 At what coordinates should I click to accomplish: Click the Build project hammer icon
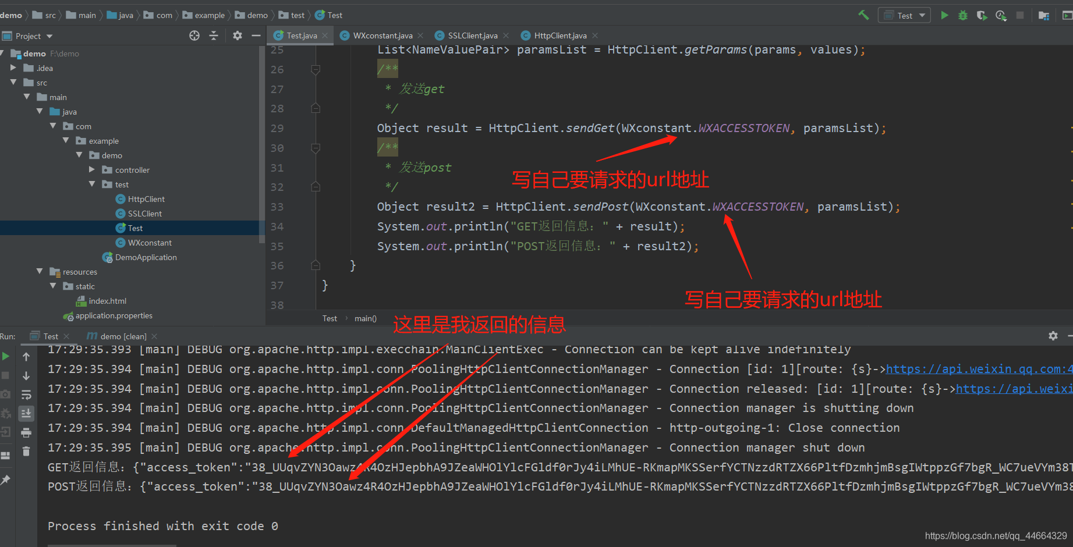coord(863,15)
